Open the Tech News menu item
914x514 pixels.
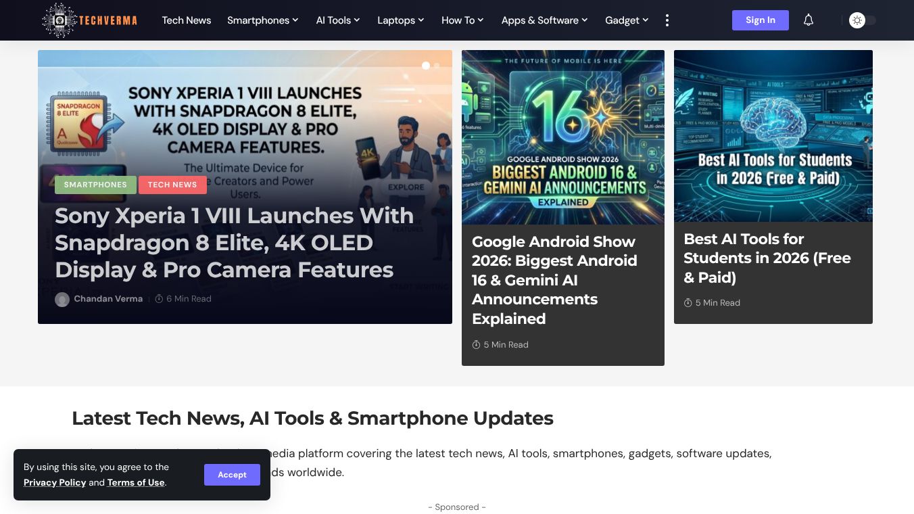tap(187, 20)
